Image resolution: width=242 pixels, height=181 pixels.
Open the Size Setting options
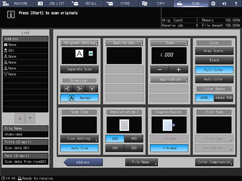pyautogui.click(x=79, y=139)
